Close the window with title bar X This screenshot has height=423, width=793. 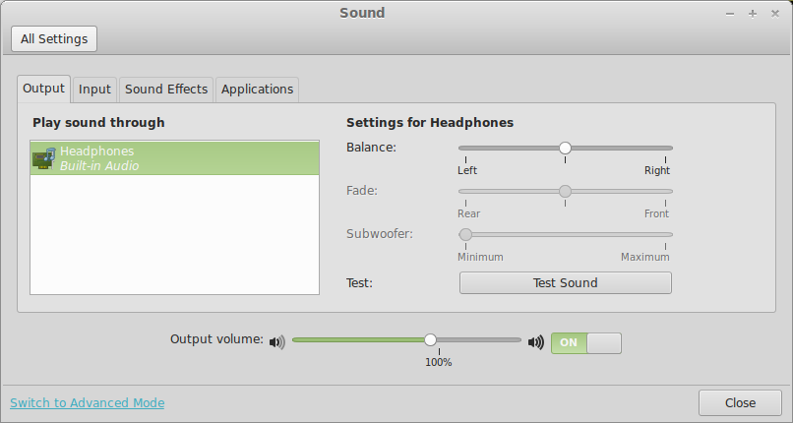(x=775, y=14)
